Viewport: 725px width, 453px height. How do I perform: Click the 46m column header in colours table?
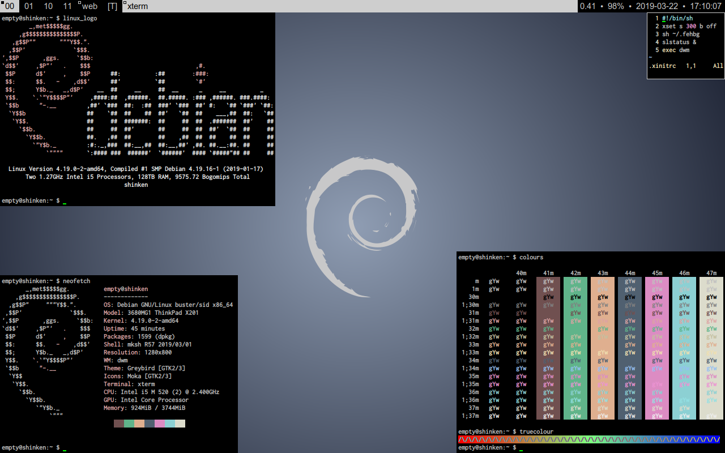[684, 273]
